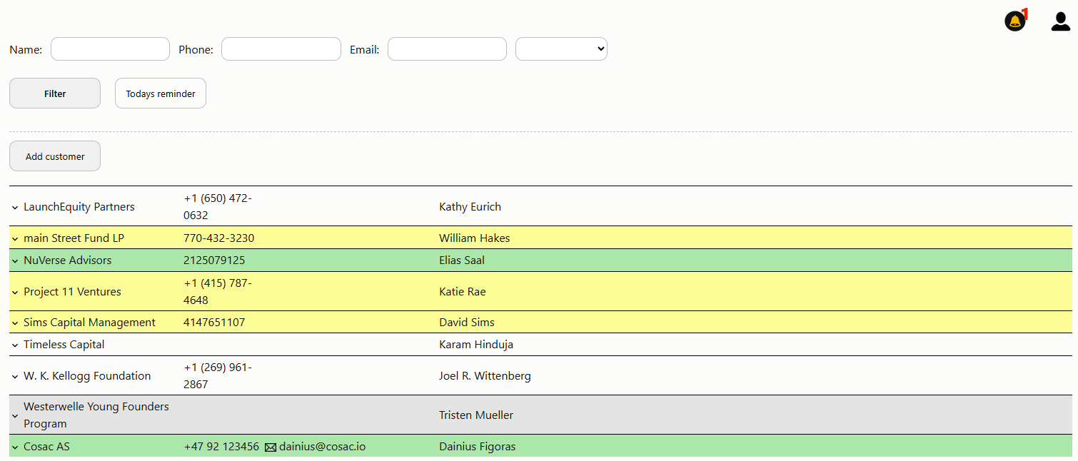Screen dimensions: 1078x461
Task: Expand the Westerwelle Young Founders Program chevron
Action: click(x=15, y=416)
